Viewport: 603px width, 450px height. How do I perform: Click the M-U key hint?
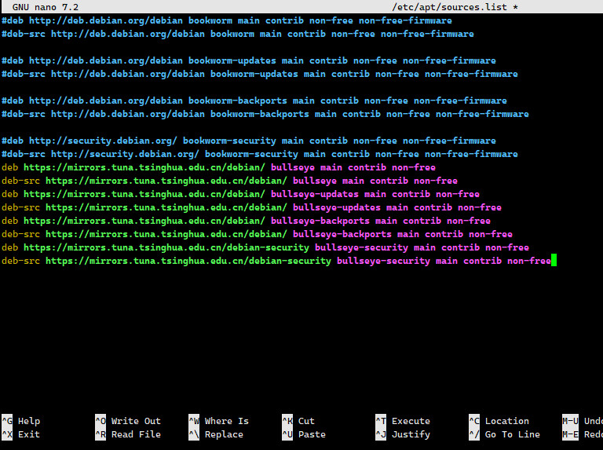click(570, 421)
